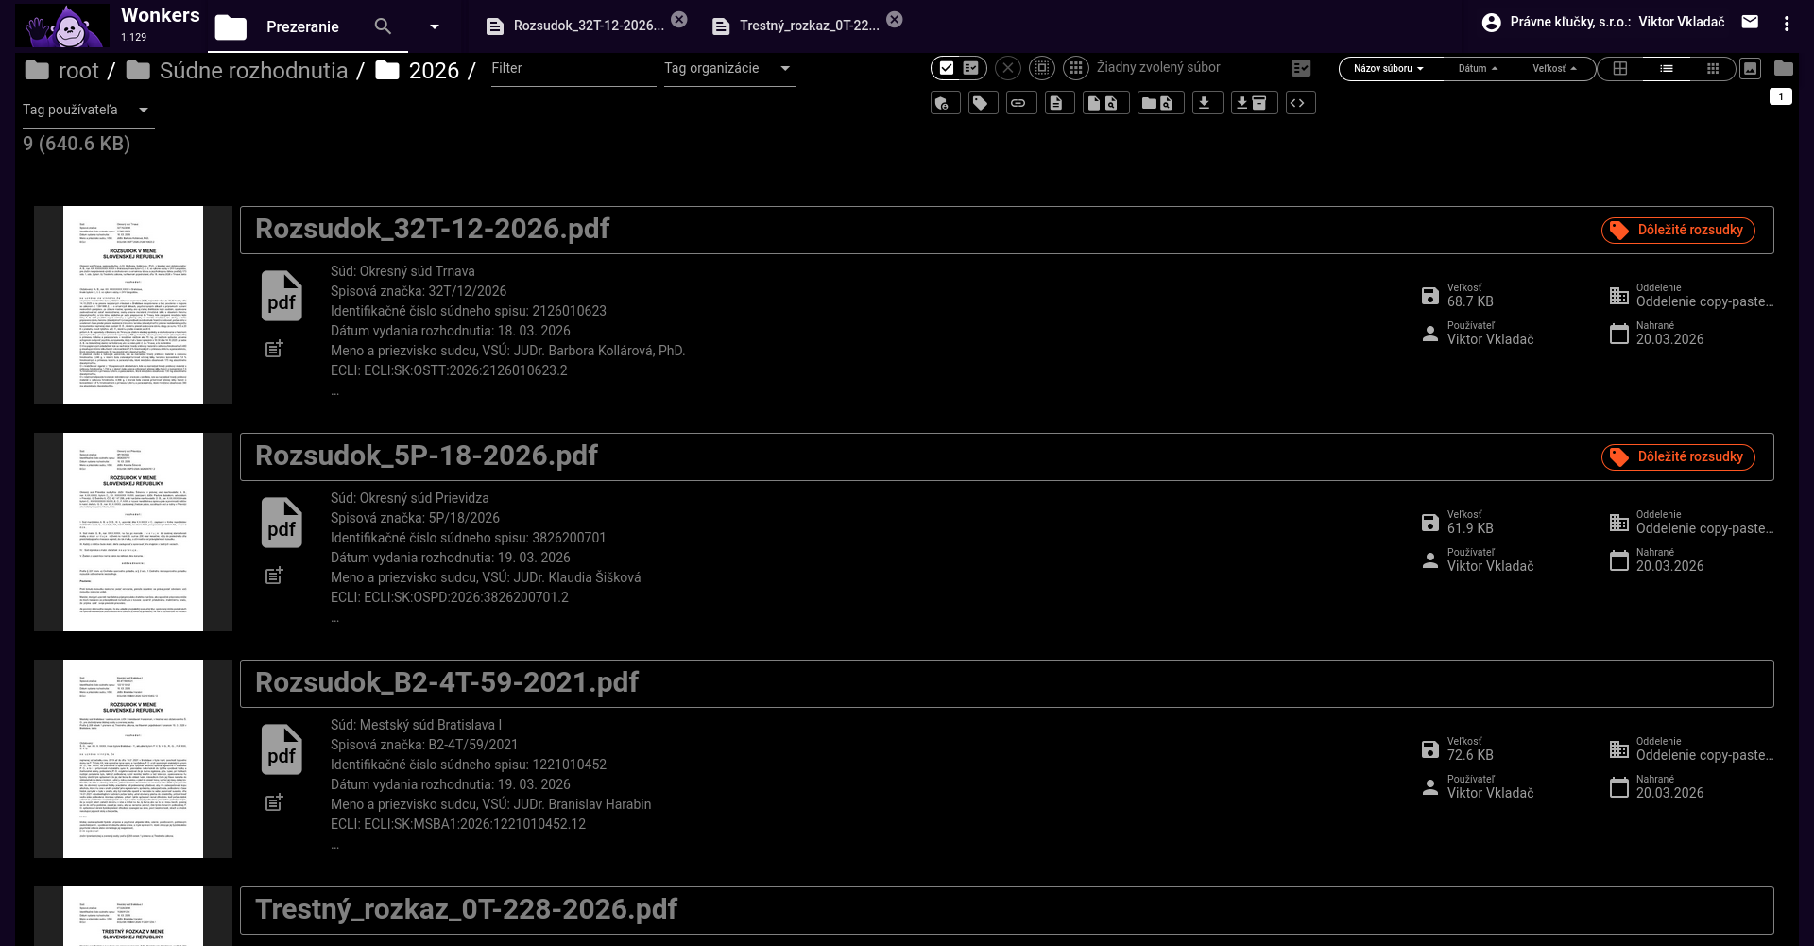Click the folder search toolbar icon
Viewport: 1814px width, 946px height.
click(x=1160, y=103)
